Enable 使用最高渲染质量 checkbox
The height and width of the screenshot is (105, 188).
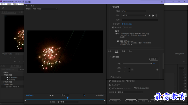point(110,81)
